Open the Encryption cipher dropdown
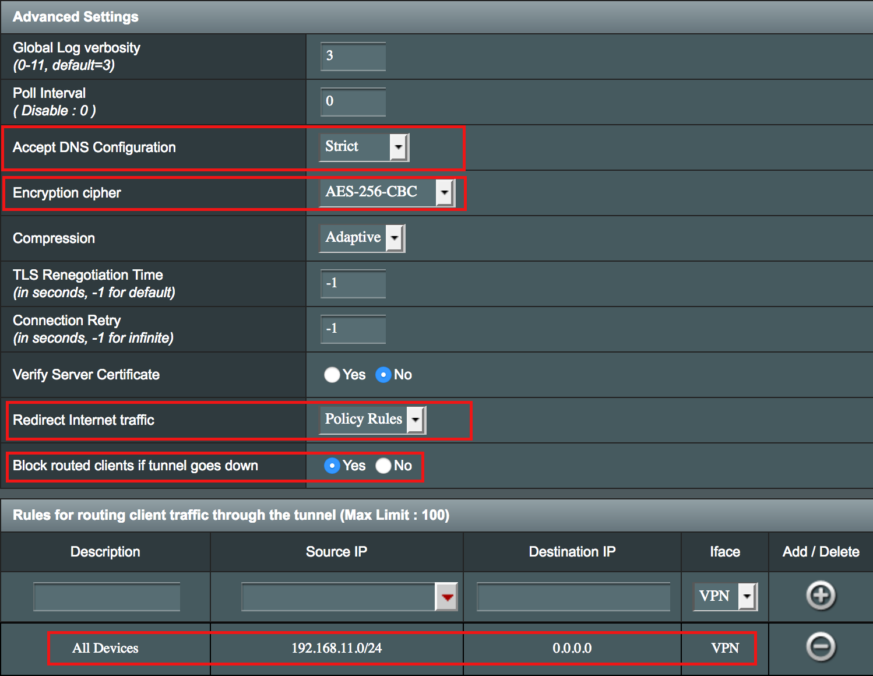 tap(387, 193)
